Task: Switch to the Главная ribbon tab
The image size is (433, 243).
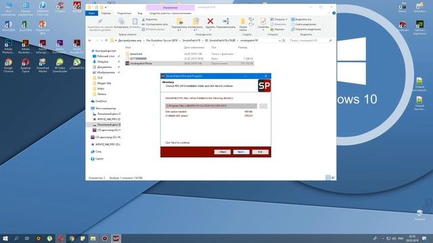Action: pos(106,13)
